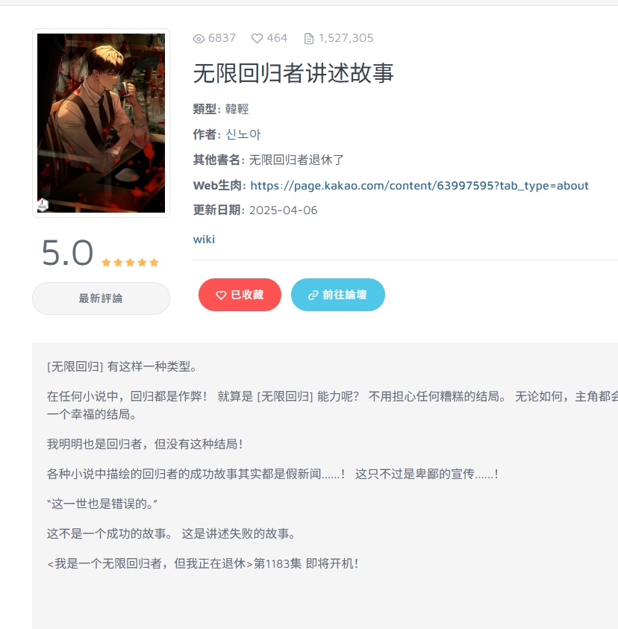The height and width of the screenshot is (629, 618).
Task: Go to forum via 前往論壇 button
Action: 338,295
